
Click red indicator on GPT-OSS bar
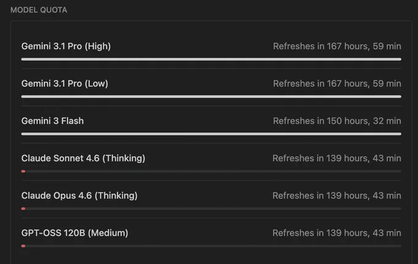click(23, 246)
